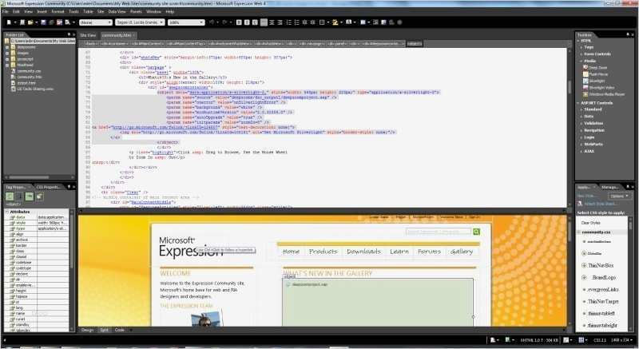Click the Align Left toolbar icon
The image size is (639, 349).
click(x=264, y=22)
